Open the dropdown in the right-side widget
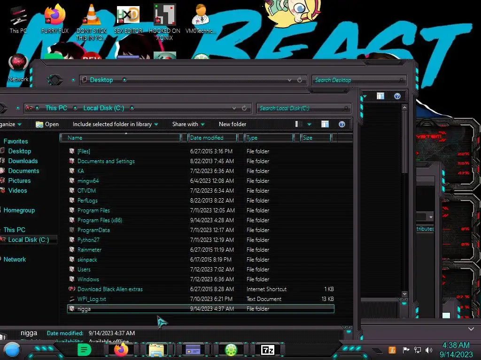 tap(431, 217)
